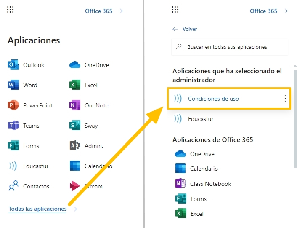
Task: Go back using the Volver link
Action: tap(190, 29)
